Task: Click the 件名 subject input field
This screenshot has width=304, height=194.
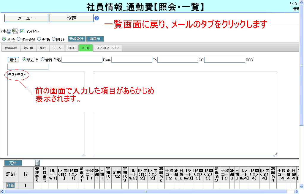Action: click(x=82, y=60)
